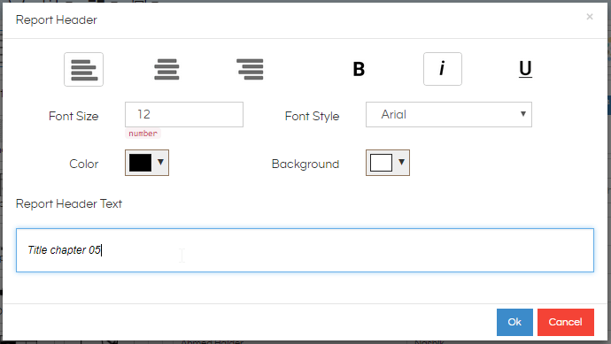Click the white background color swatch
This screenshot has height=344, width=611.
click(381, 163)
